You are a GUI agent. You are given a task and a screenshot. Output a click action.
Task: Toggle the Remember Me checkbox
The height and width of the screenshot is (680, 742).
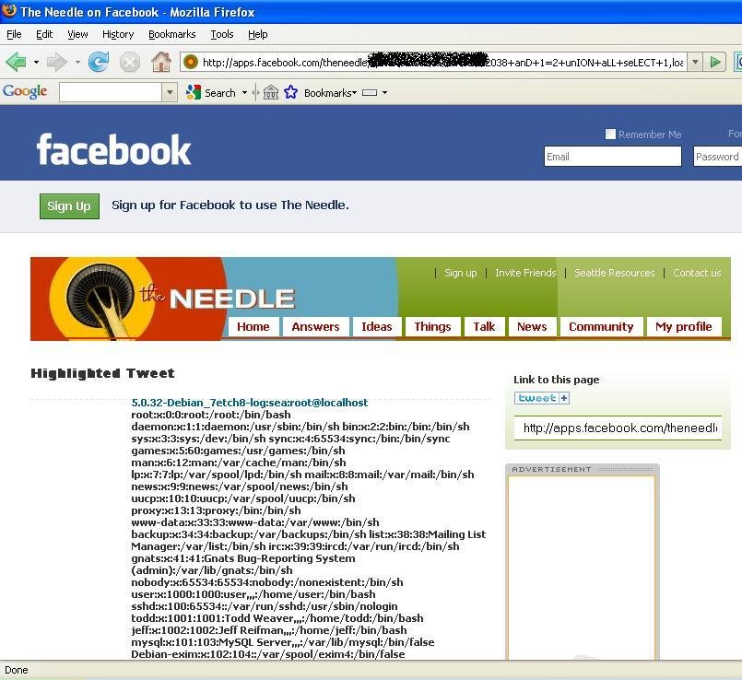point(610,135)
